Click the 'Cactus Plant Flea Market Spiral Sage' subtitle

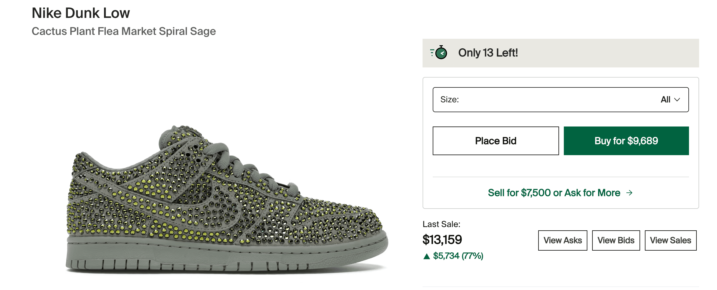(124, 31)
